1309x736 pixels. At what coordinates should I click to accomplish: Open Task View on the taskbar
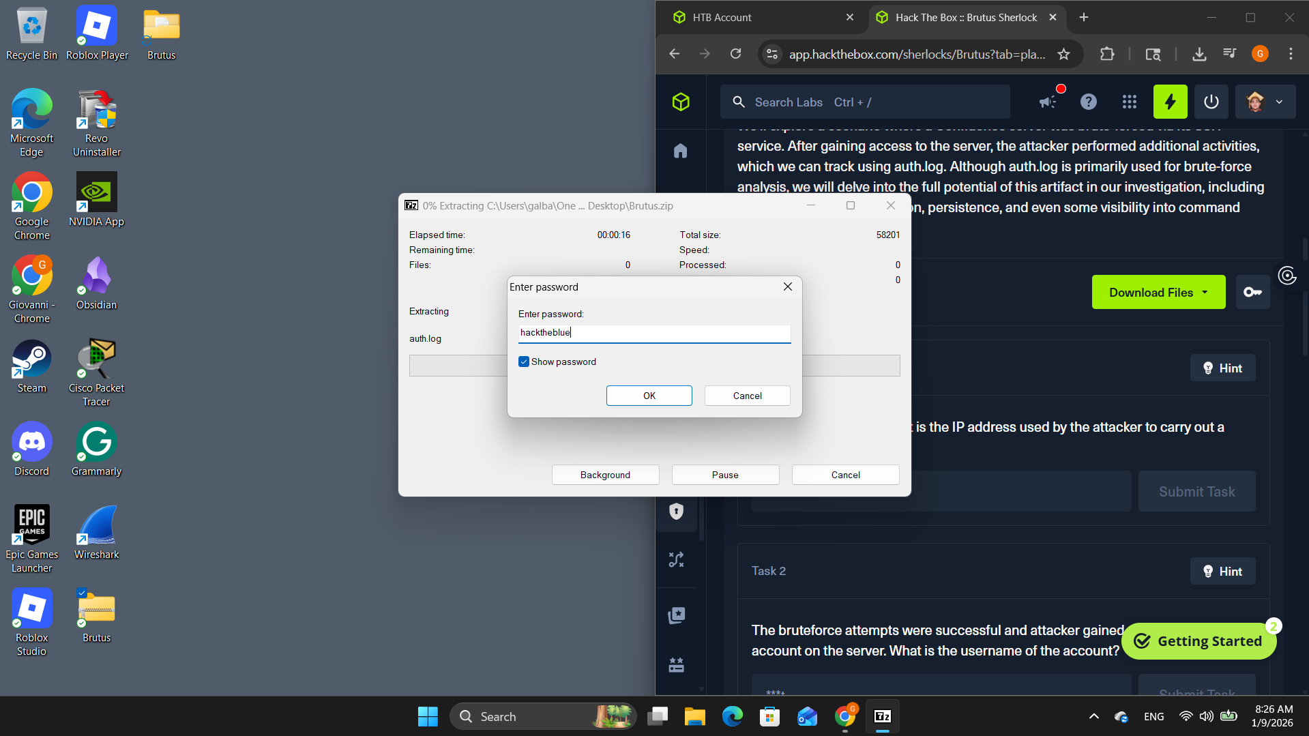(657, 717)
